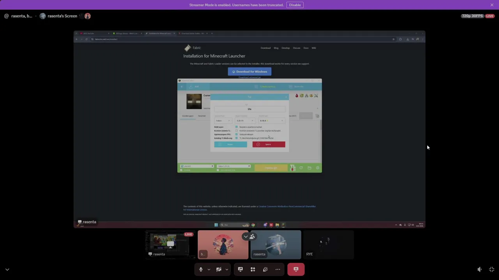The image size is (499, 280).
Task: Select the pink participant tile labeled b...
Action: (x=223, y=245)
